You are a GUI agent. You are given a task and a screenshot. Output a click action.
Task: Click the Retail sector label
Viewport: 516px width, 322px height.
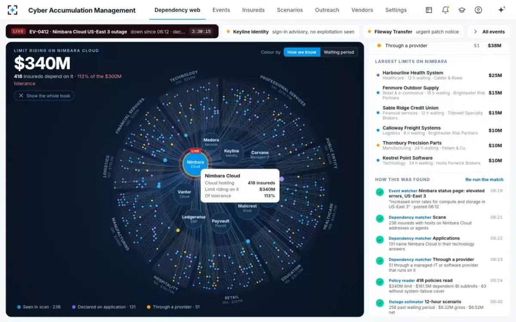pyautogui.click(x=232, y=298)
